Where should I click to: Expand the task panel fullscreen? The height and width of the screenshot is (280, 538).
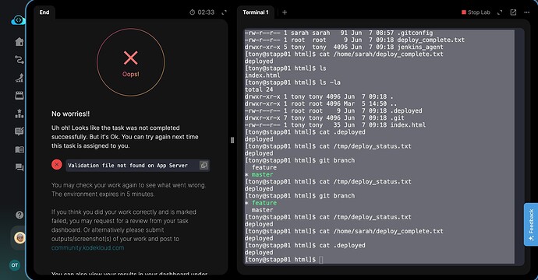click(x=224, y=12)
